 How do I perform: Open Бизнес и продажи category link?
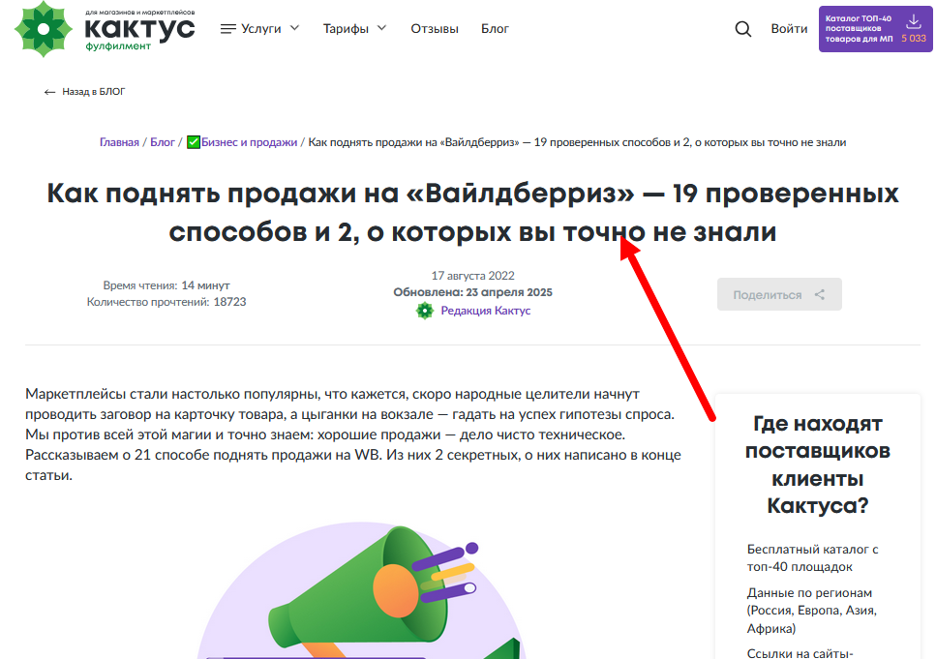tap(249, 142)
